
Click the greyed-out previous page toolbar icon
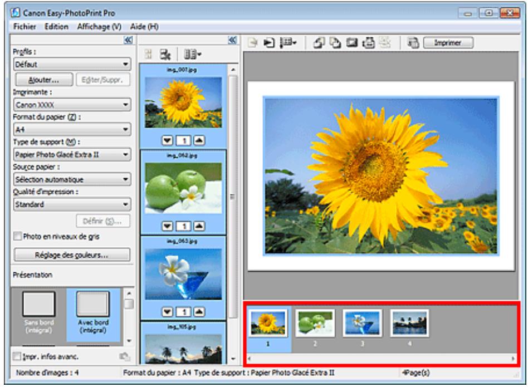[252, 43]
